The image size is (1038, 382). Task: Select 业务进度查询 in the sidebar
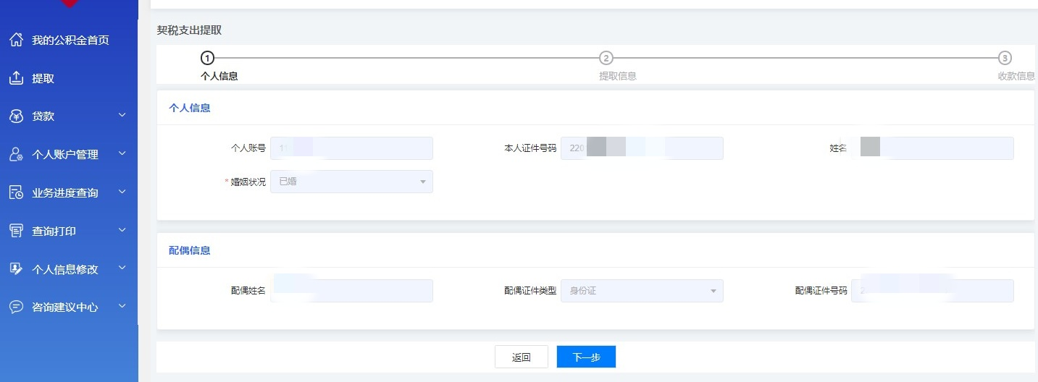[65, 193]
